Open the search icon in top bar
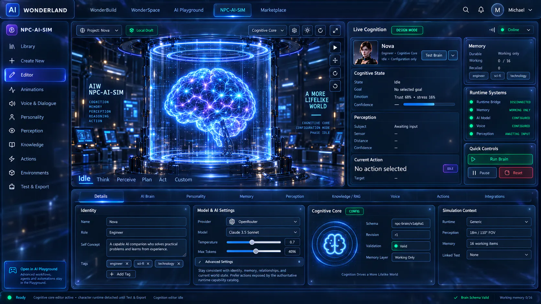This screenshot has width=541, height=304. pos(466,10)
